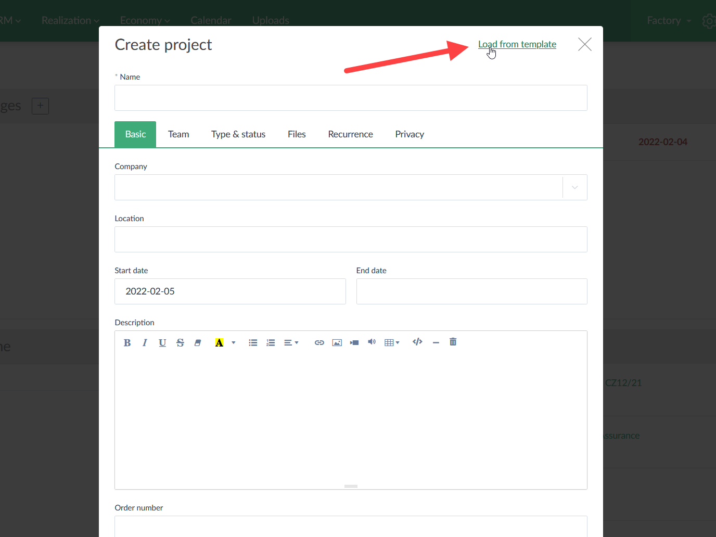
Task: Open Uploads in top navigation
Action: coord(271,20)
